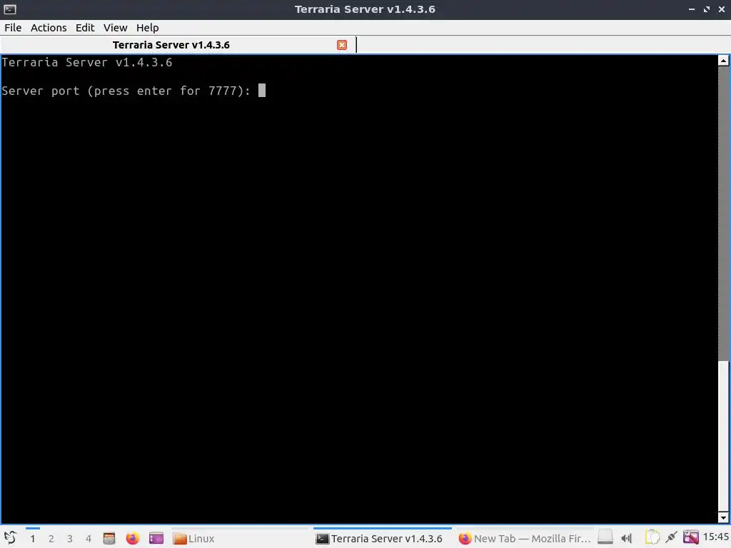The width and height of the screenshot is (731, 548).
Task: Switch to workspace 4
Action: point(89,539)
